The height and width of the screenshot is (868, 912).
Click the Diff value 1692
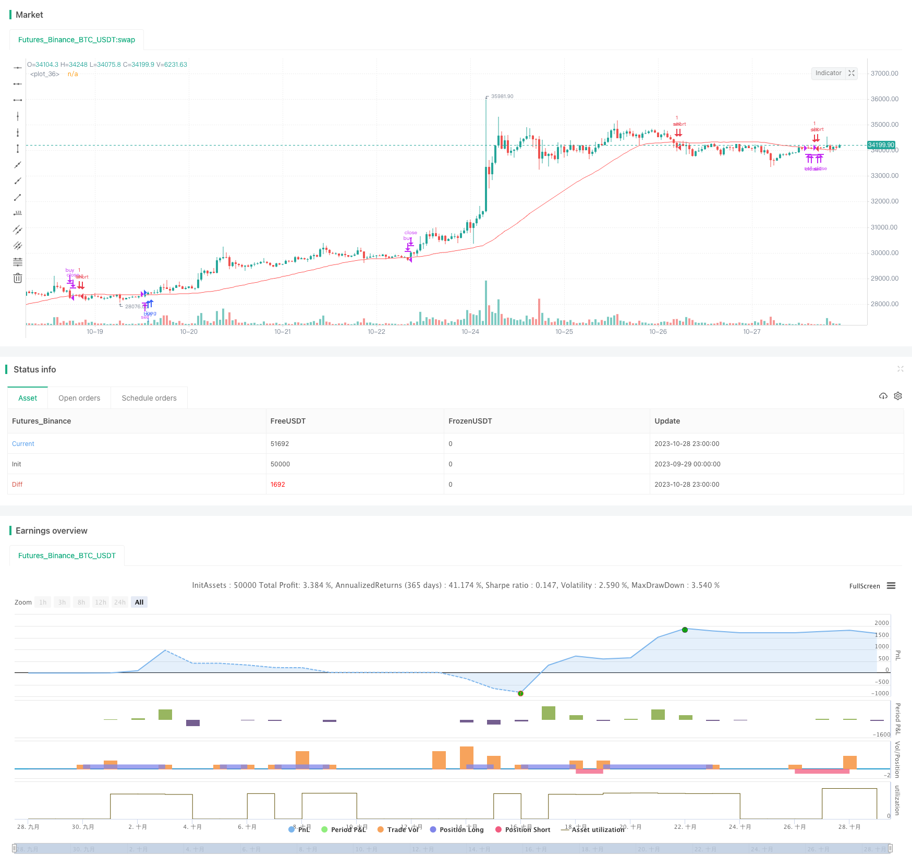pyautogui.click(x=277, y=485)
